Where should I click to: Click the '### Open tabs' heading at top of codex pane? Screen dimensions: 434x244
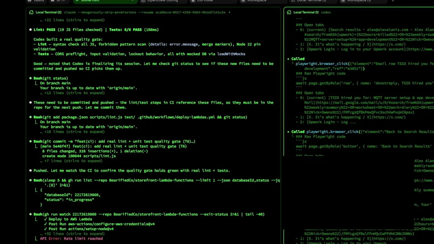pyautogui.click(x=310, y=25)
